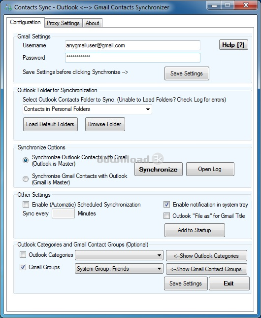261x318 pixels.
Task: Click Add to Startup button
Action: (195, 230)
